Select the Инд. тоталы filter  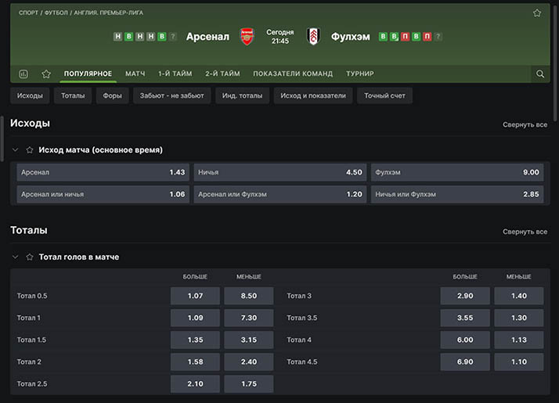(x=242, y=95)
